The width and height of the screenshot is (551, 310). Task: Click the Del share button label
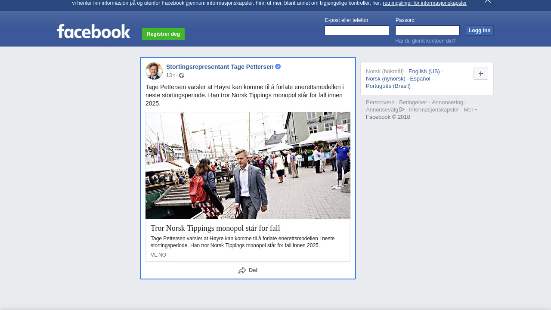pyautogui.click(x=253, y=270)
